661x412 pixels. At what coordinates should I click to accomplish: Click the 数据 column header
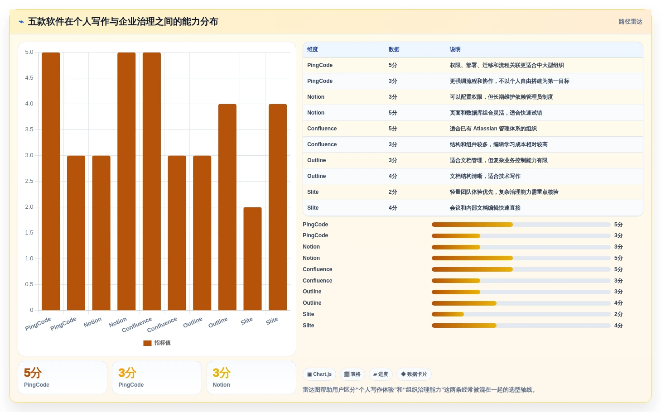point(394,49)
